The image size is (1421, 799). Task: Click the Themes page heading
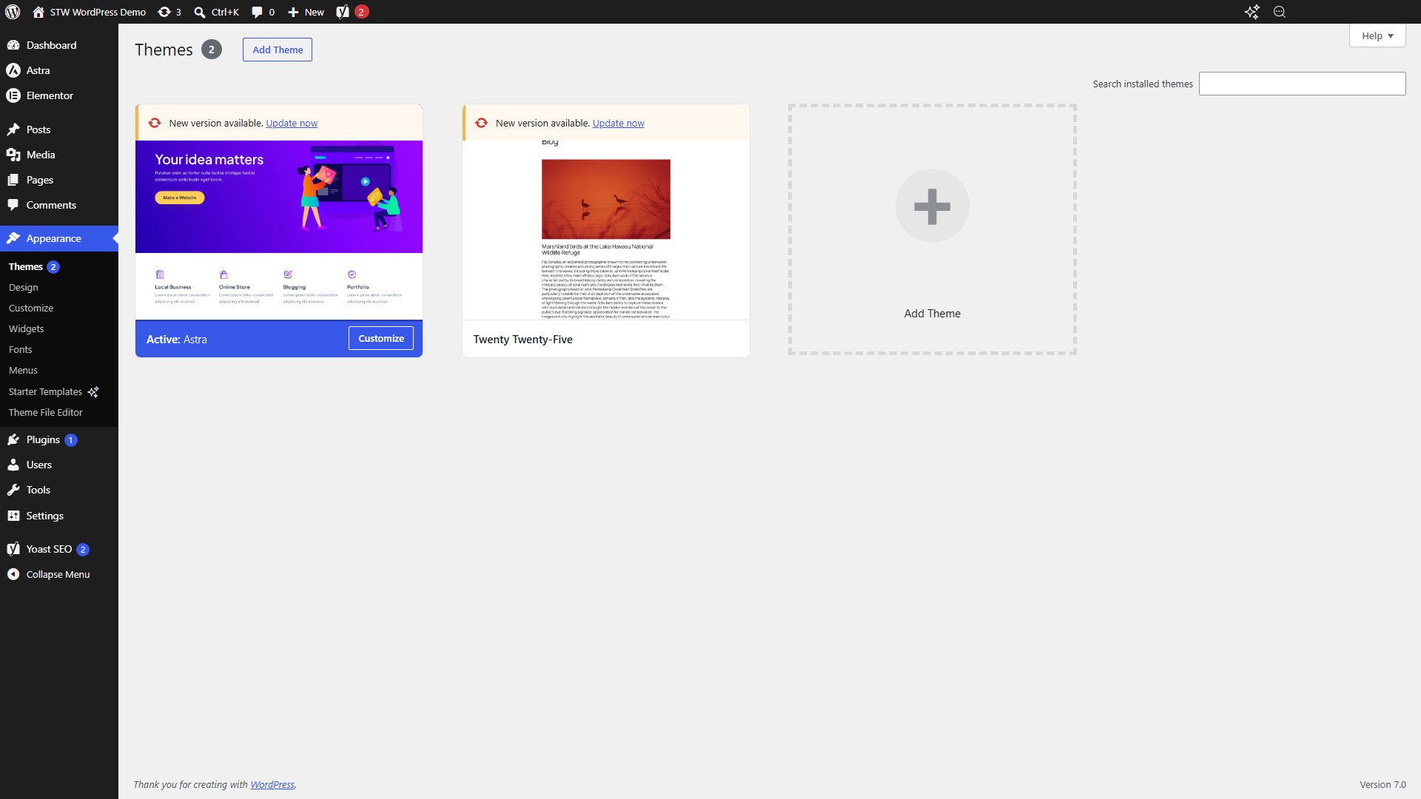pos(164,50)
